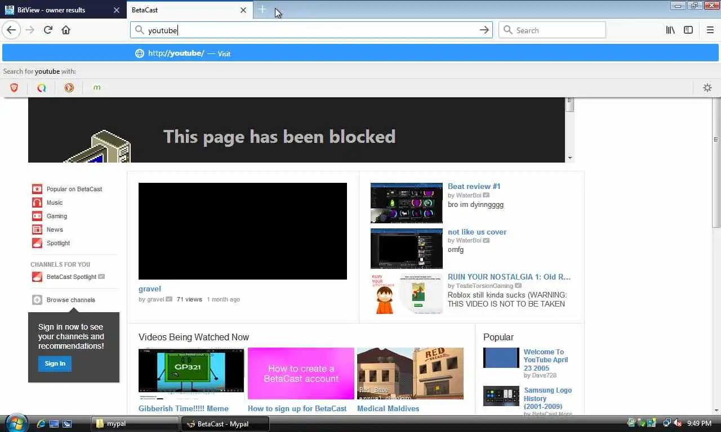Open the not like us cover title

[x=477, y=232]
